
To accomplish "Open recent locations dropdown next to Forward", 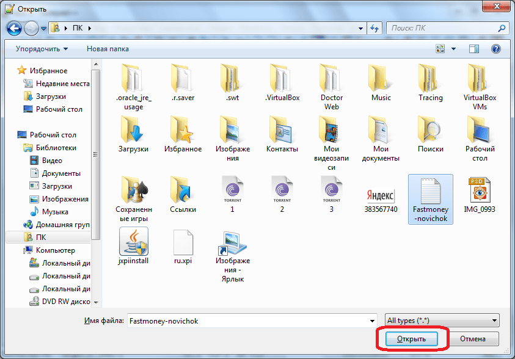I will point(44,29).
